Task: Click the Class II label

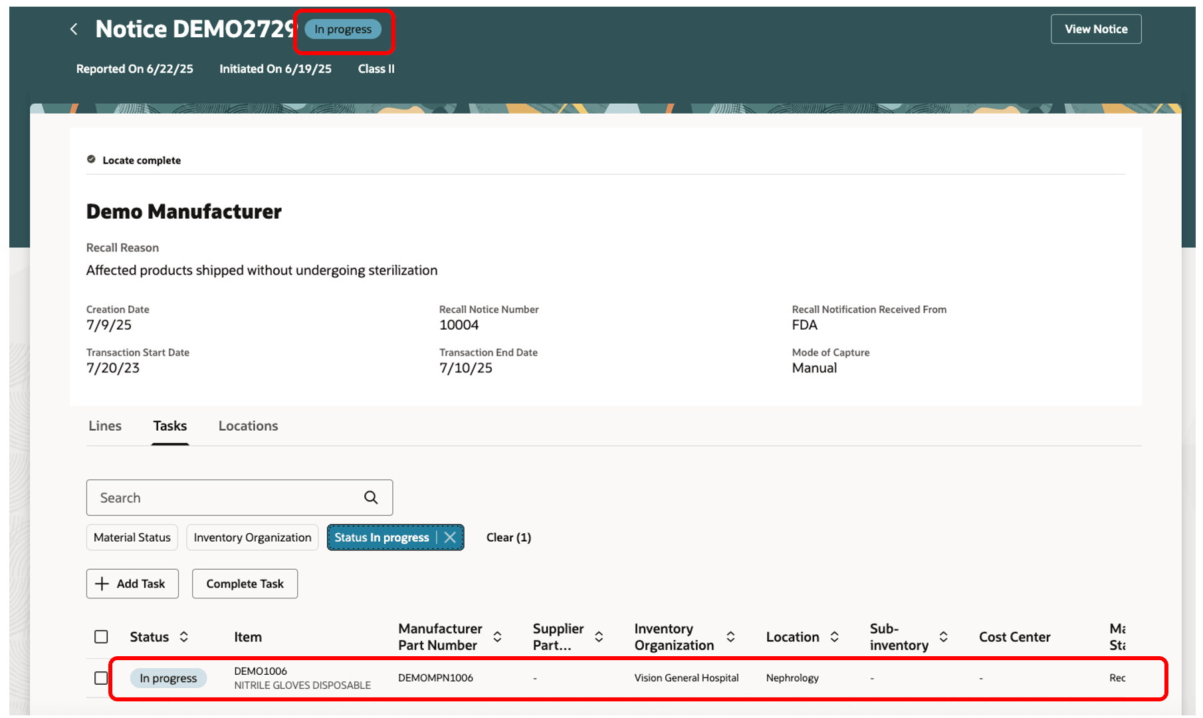Action: point(376,69)
